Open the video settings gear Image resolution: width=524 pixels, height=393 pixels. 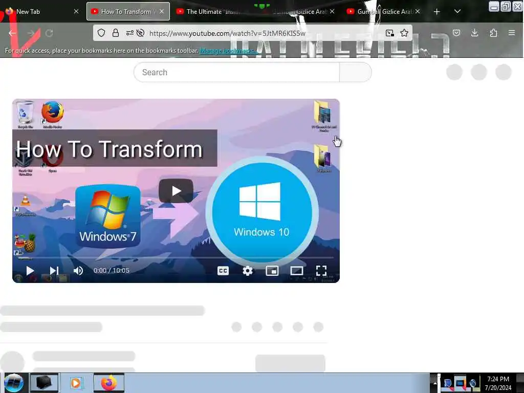(248, 270)
